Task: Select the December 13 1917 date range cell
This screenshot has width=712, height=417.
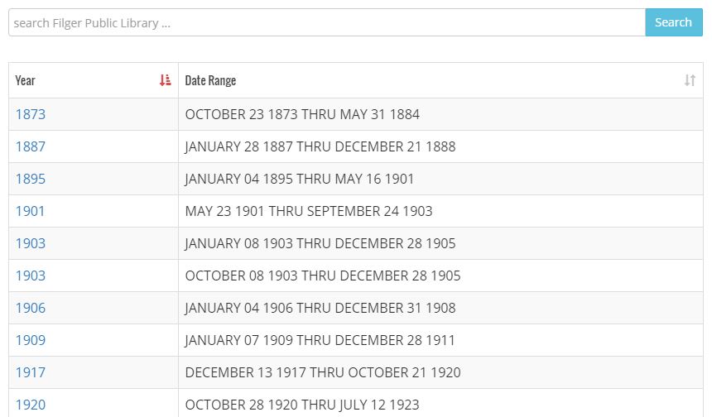Action: [440, 372]
